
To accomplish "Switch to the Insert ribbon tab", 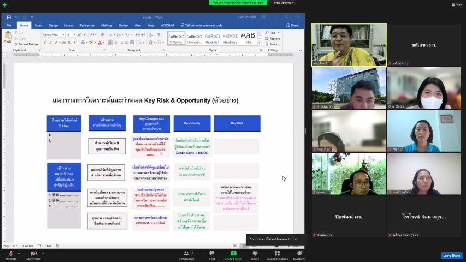I will coord(38,25).
